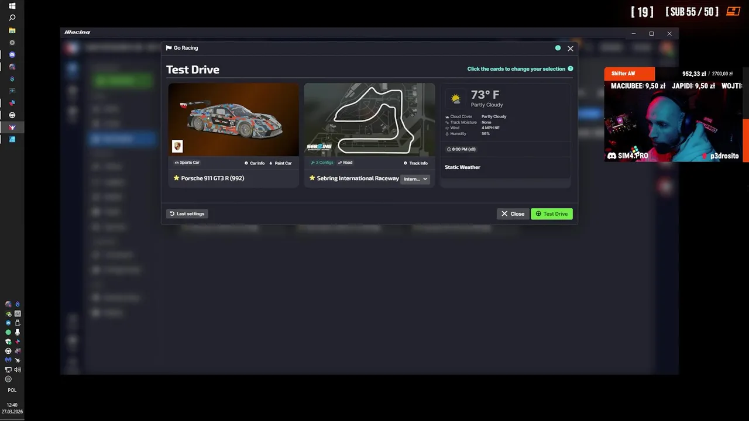Click the USB safely remove tray icon

(x=18, y=323)
